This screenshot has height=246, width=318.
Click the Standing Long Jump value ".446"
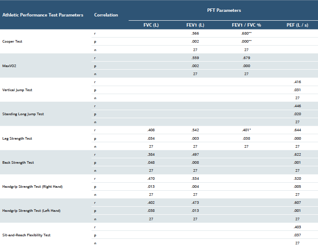click(297, 106)
